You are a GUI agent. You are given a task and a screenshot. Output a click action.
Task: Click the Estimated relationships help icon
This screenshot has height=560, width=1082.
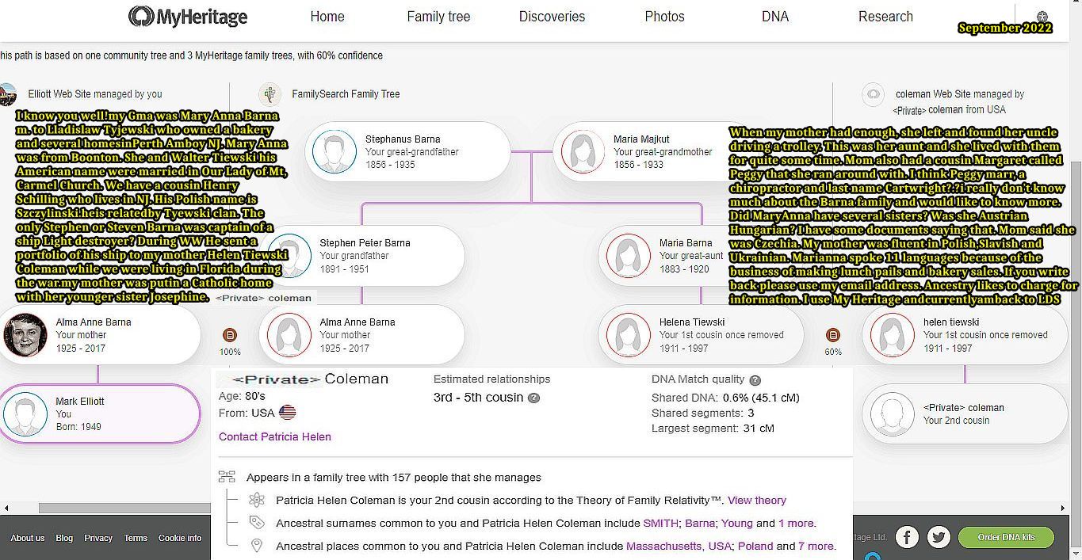(x=534, y=398)
